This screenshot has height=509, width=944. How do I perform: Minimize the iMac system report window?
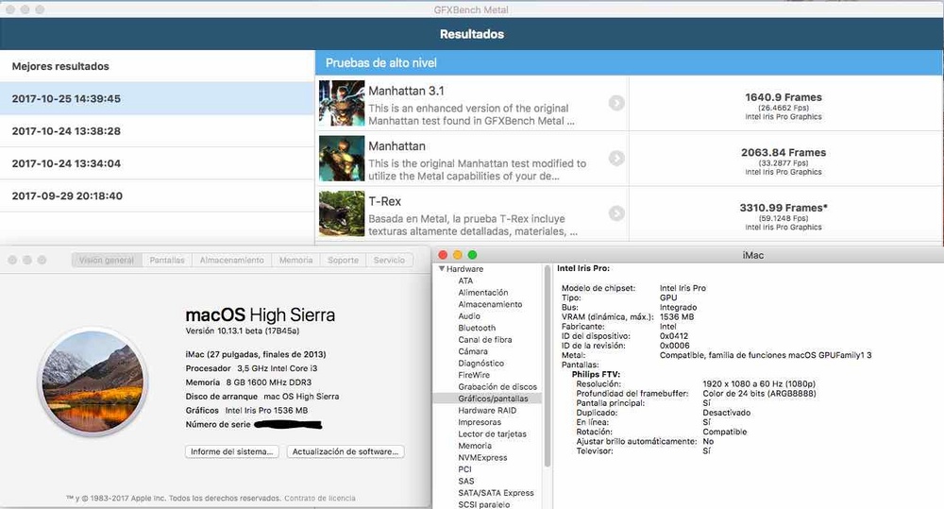pos(458,255)
